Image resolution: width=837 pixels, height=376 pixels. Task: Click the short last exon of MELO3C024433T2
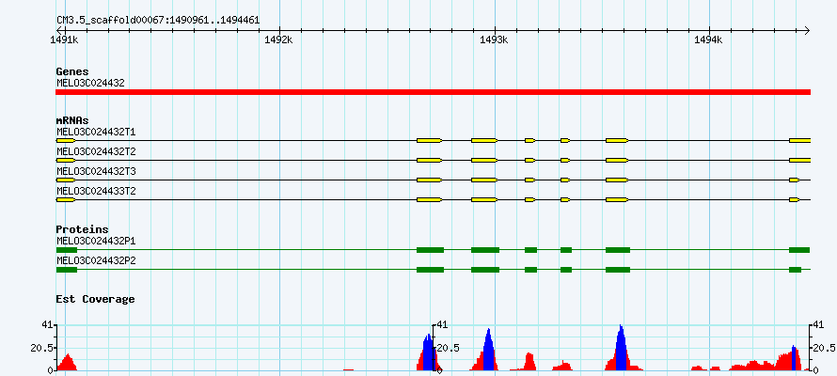(794, 199)
